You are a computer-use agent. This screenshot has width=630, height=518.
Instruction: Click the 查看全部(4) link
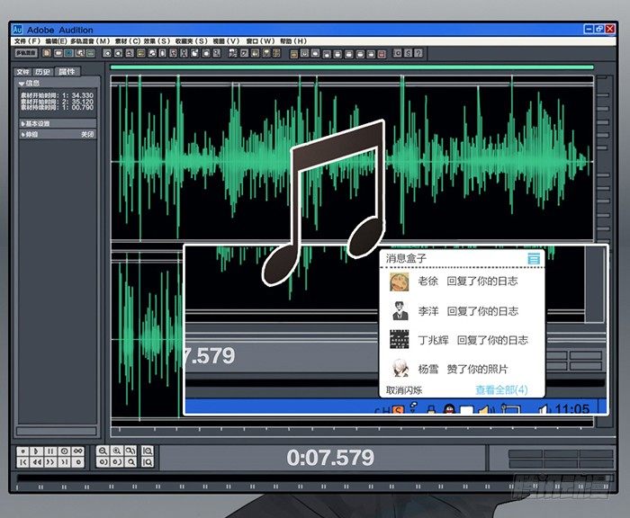point(501,390)
